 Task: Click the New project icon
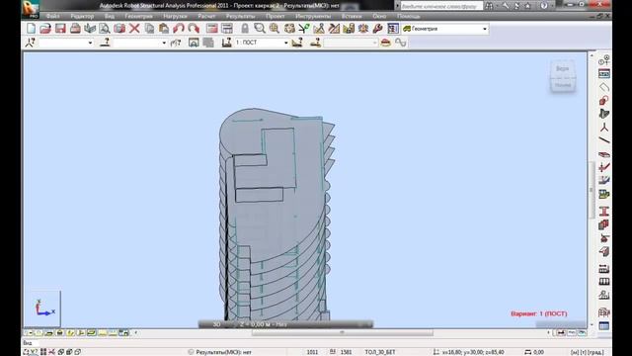pyautogui.click(x=31, y=29)
